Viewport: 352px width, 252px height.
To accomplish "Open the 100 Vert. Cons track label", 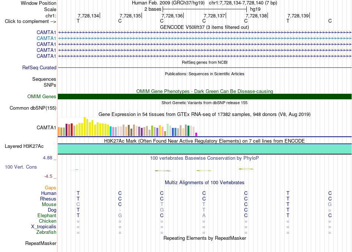I will (x=21, y=167).
